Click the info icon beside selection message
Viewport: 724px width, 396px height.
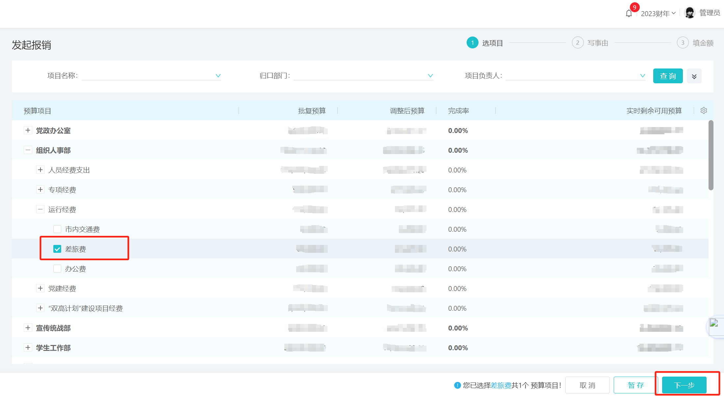(x=457, y=385)
